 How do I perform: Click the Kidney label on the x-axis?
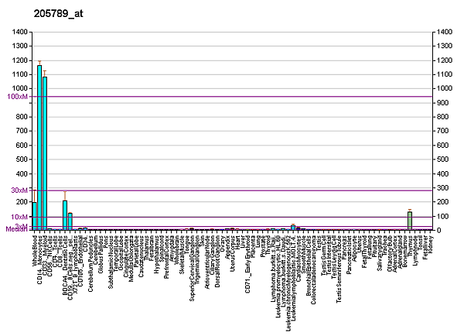(x=430, y=240)
